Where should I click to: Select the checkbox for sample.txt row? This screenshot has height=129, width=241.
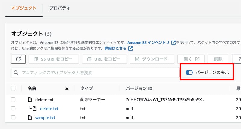coord(13,118)
